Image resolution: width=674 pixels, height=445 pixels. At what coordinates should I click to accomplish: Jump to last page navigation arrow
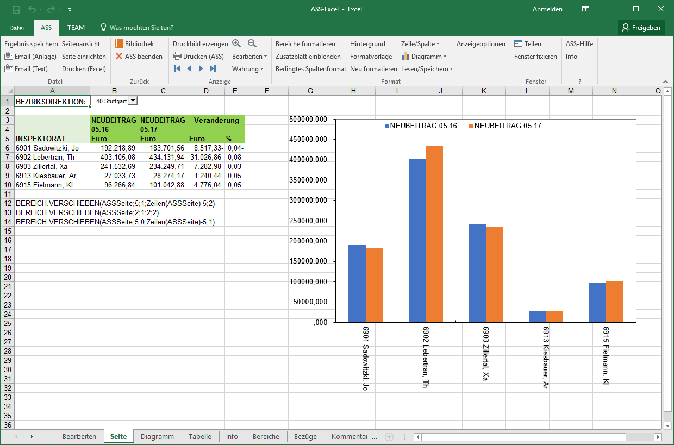pos(213,68)
